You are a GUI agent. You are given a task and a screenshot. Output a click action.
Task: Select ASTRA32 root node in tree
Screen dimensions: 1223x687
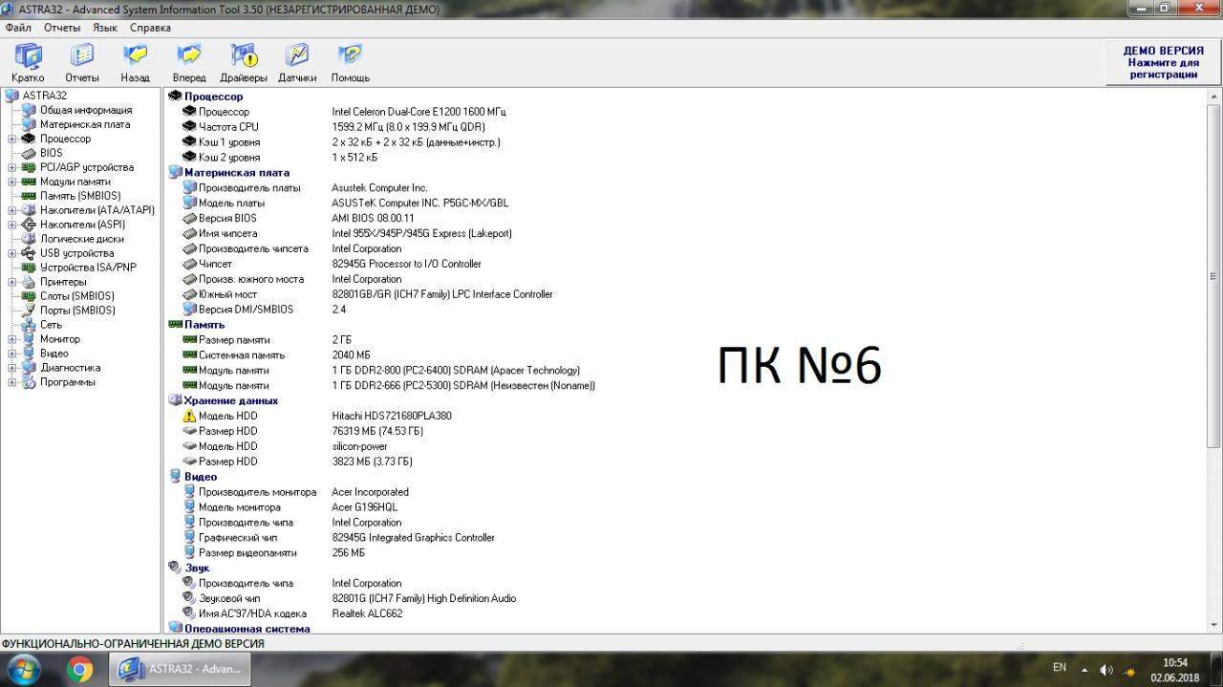45,96
